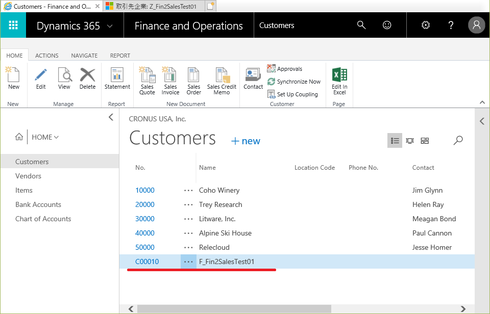Viewport: 490px width, 314px height.
Task: Select Customers in the navigation
Action: [x=60, y=162]
